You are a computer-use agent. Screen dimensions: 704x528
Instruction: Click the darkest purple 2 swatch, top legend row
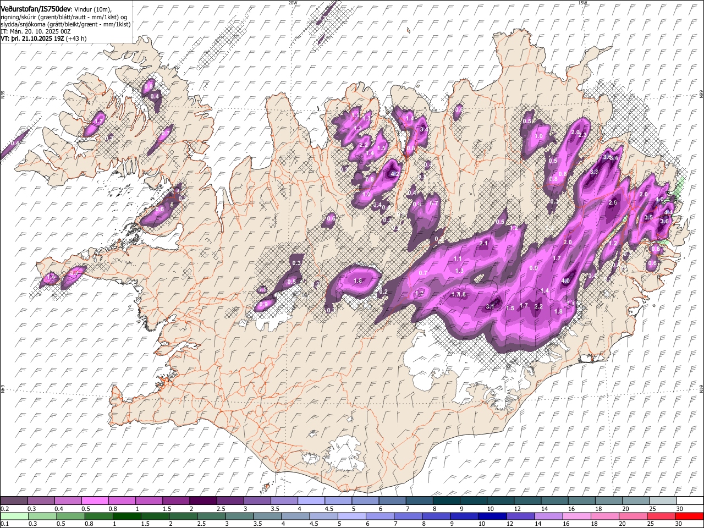pos(203,501)
